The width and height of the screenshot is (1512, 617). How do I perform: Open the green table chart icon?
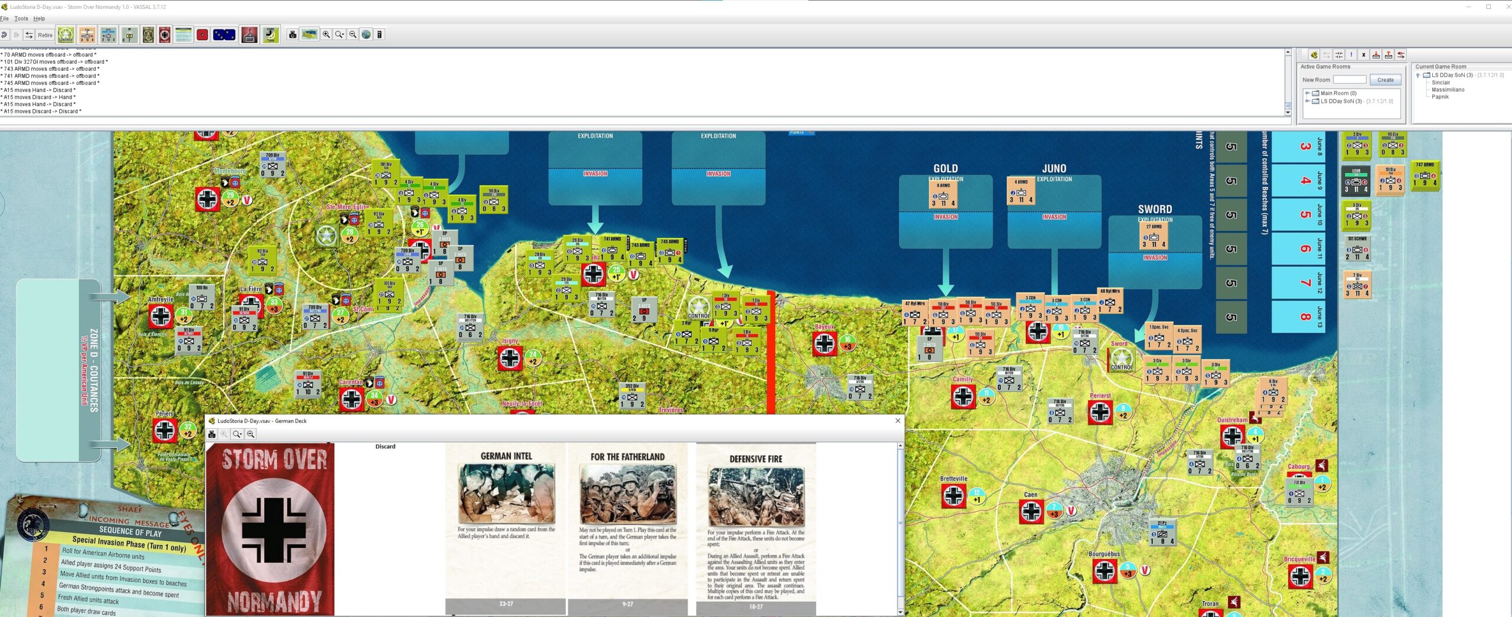pos(183,35)
